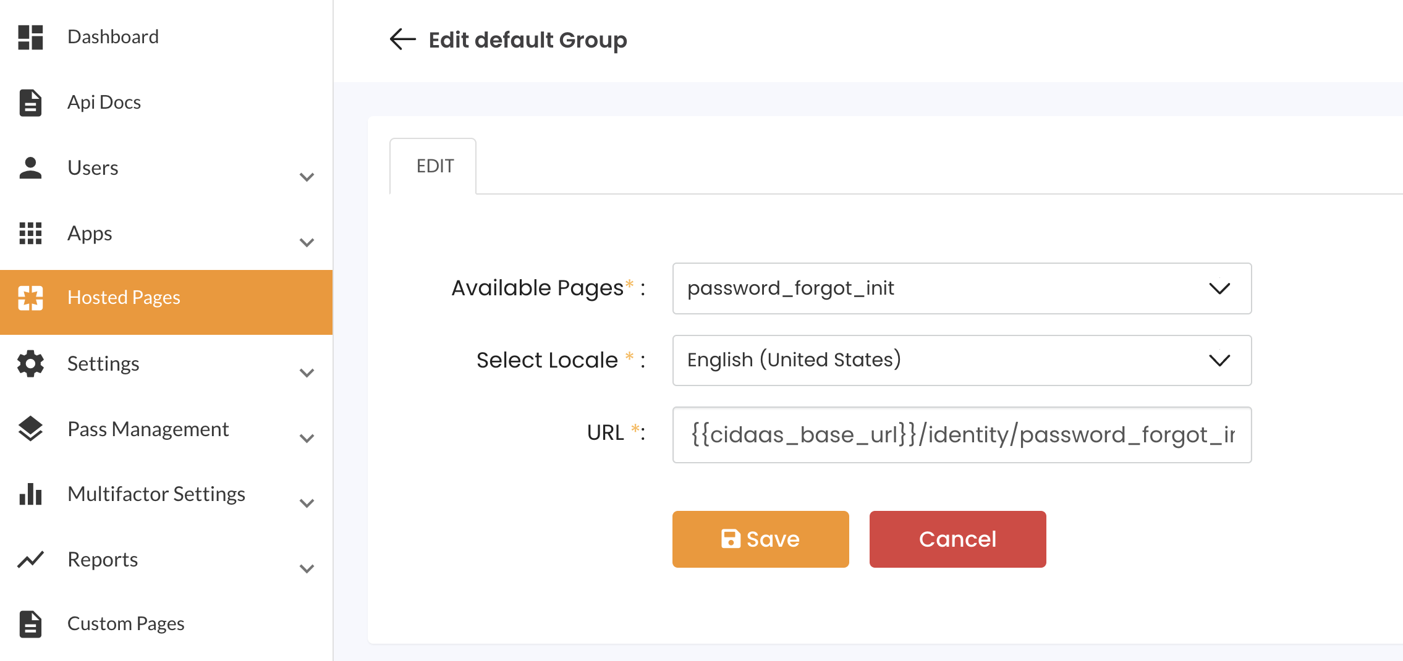Click the Dashboard grid icon

(x=30, y=37)
